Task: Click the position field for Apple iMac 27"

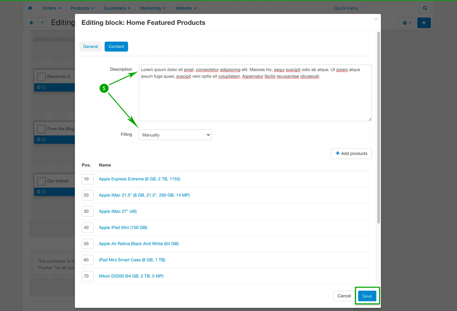Action: (x=86, y=211)
